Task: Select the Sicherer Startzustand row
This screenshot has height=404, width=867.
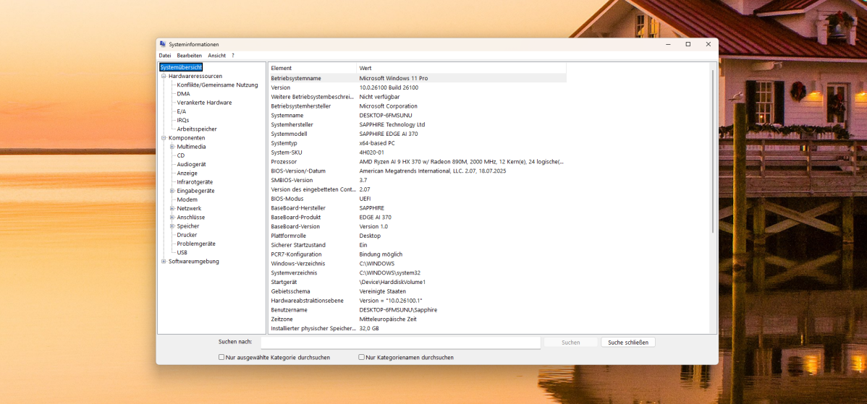Action: tap(418, 245)
